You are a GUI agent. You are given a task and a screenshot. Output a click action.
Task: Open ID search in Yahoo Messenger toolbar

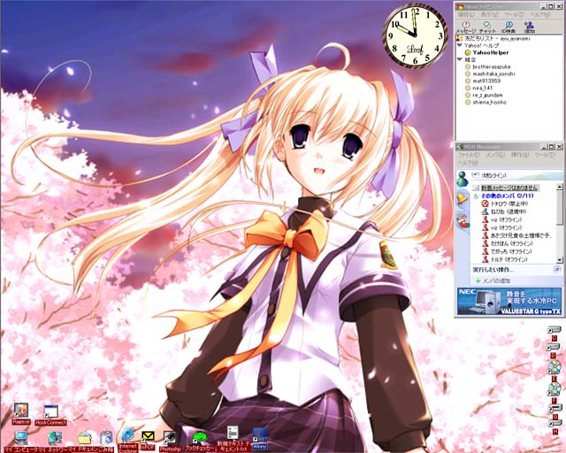(509, 27)
